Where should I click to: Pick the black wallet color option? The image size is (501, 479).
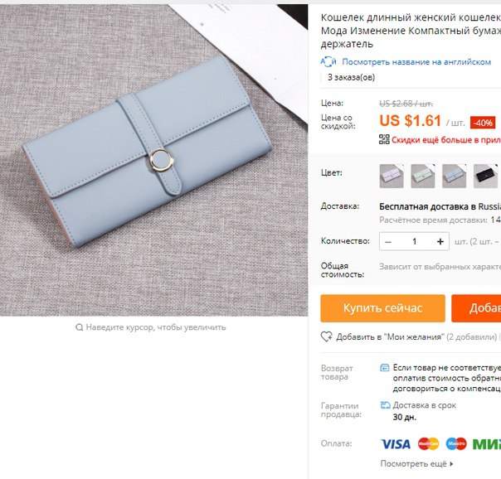coord(485,177)
